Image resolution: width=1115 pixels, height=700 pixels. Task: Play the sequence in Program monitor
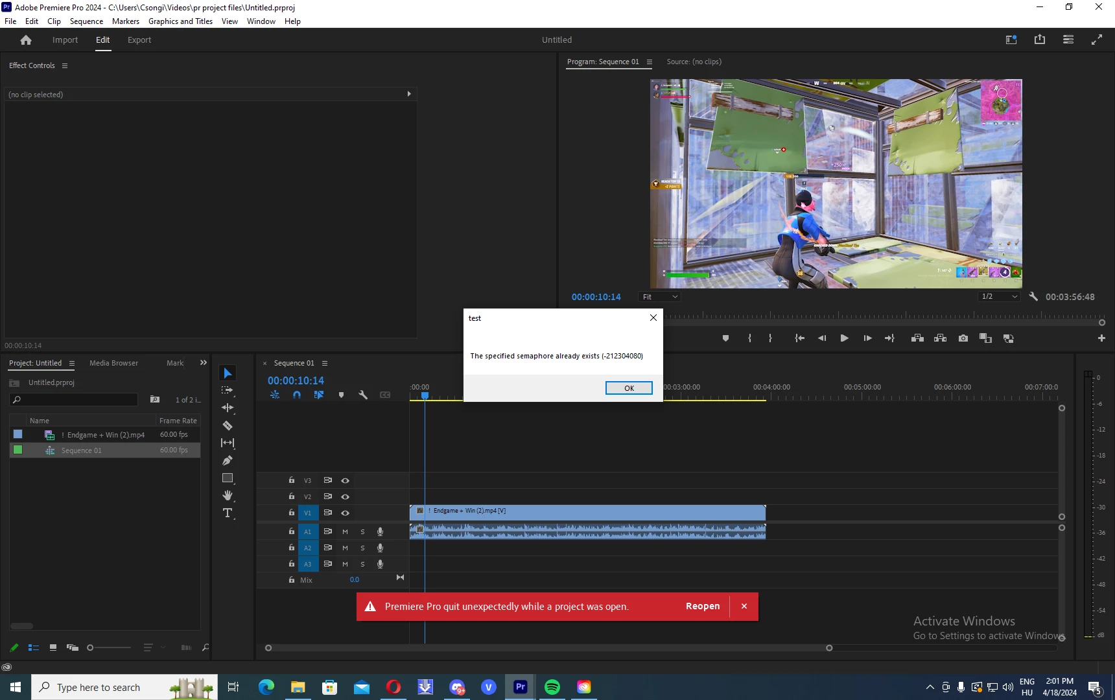coord(844,338)
